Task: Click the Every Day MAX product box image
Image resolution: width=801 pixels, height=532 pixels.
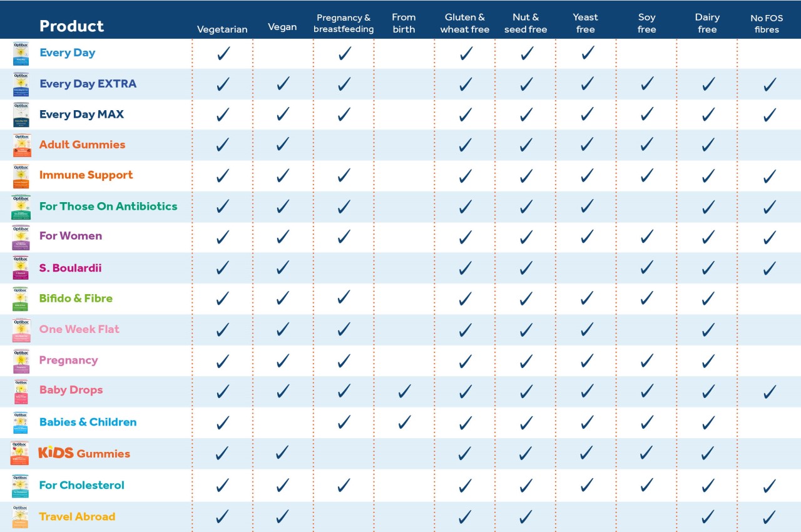Action: coord(21,115)
